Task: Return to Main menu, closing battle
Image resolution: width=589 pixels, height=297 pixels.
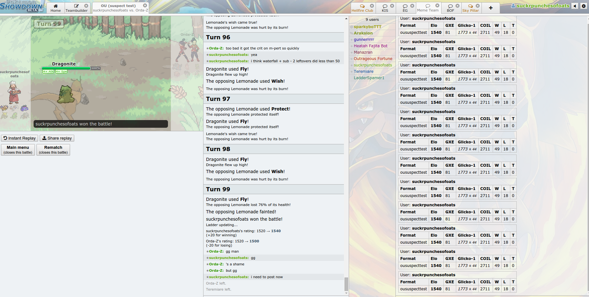Action: pos(18,150)
